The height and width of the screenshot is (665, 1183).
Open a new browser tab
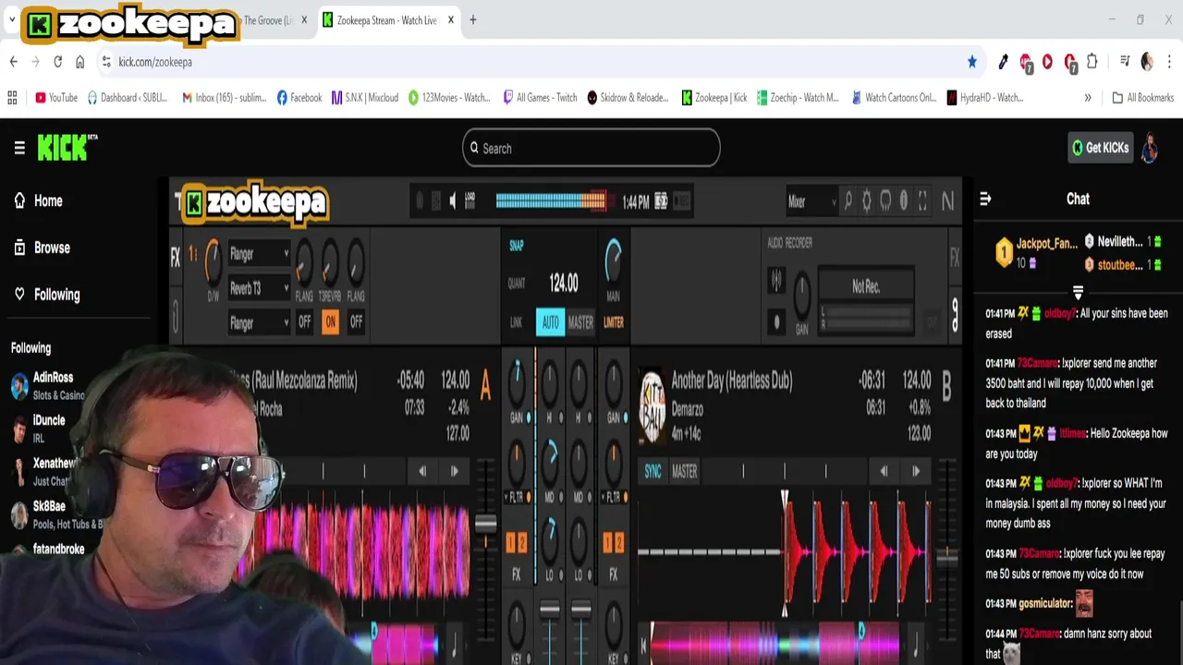point(472,19)
